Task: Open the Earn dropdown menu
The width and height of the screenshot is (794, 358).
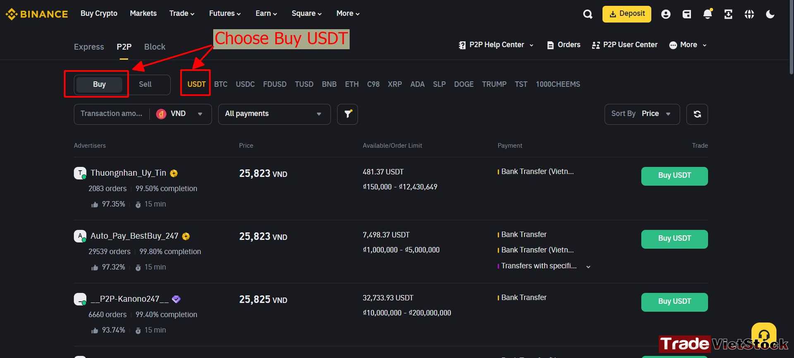Action: [x=266, y=14]
